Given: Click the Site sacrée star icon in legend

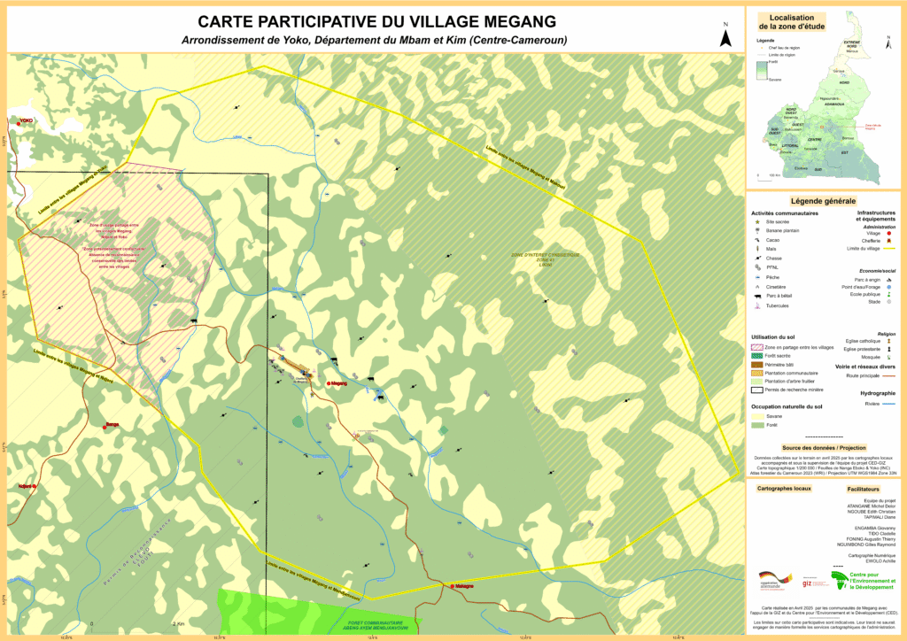Looking at the screenshot, I should [x=757, y=221].
